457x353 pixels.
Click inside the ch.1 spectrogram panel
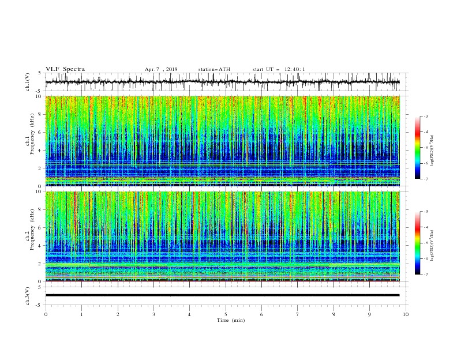pyautogui.click(x=222, y=141)
